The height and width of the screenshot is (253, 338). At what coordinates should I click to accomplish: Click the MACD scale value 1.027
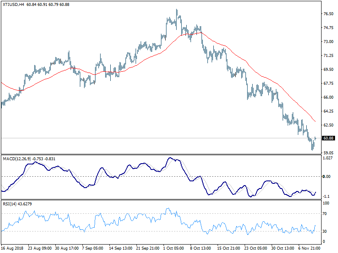point(328,158)
